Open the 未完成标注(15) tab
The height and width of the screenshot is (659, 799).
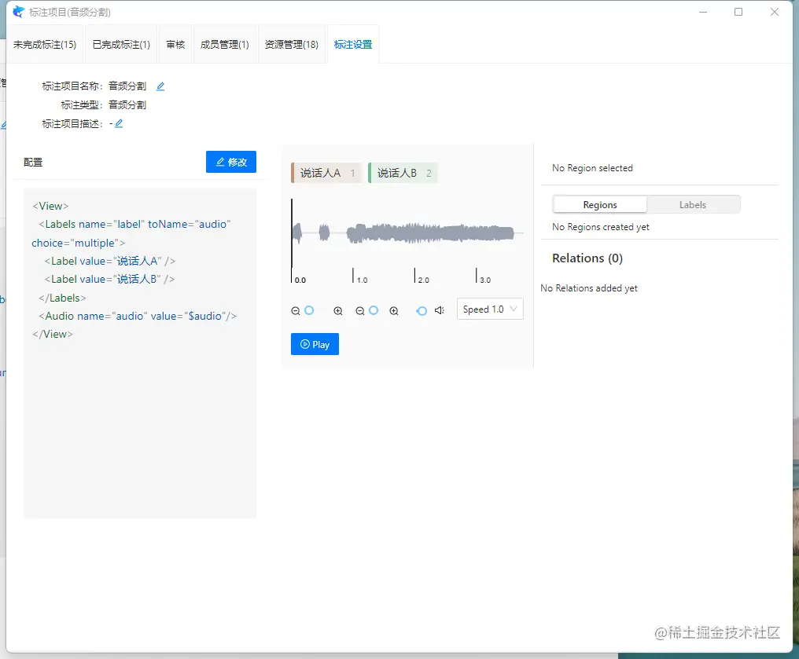point(45,44)
